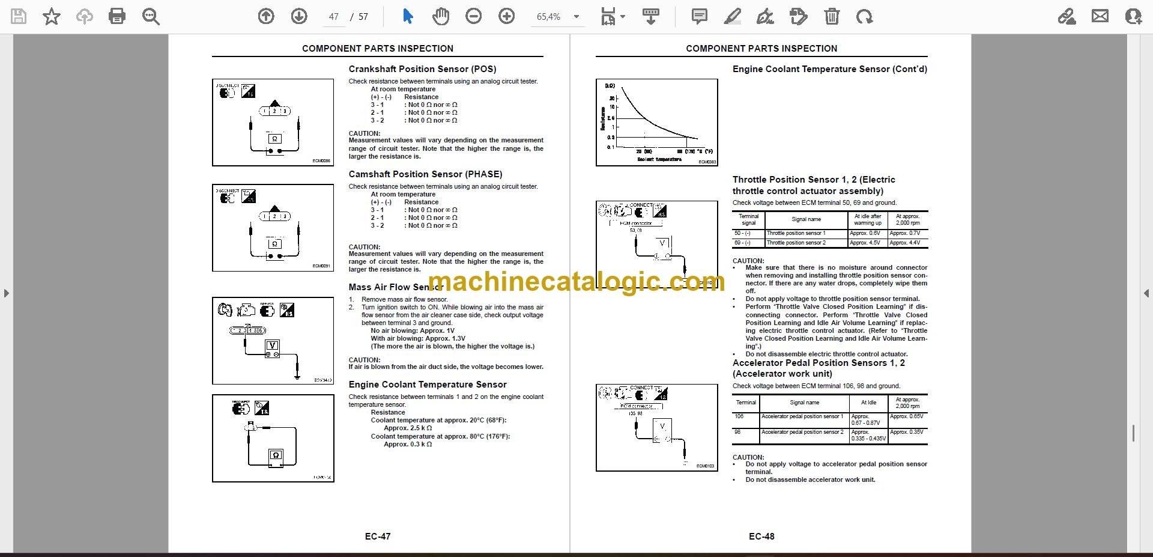Click the Throttle Position Sensor 1, 2 heading
Viewport: 1153px width, 557px height.
(814, 185)
